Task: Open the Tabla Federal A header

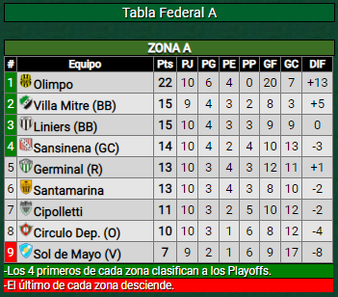Action: pyautogui.click(x=169, y=13)
